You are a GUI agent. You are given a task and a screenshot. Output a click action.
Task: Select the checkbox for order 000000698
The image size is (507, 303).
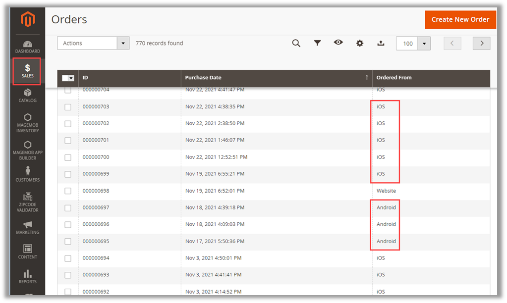point(68,191)
